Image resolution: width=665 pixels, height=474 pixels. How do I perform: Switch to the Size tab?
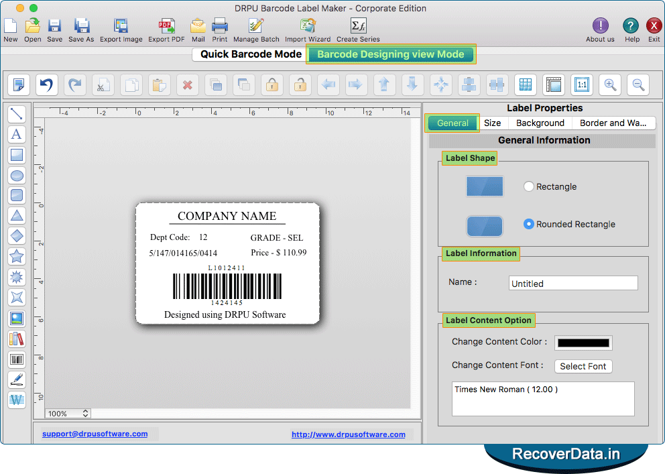pos(493,123)
